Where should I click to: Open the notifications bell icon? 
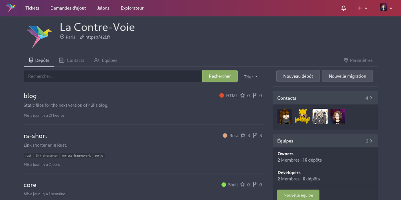[344, 8]
